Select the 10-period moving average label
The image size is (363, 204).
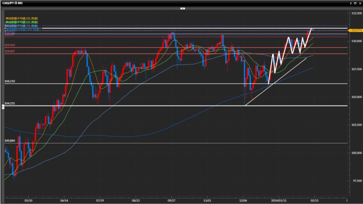(22, 18)
